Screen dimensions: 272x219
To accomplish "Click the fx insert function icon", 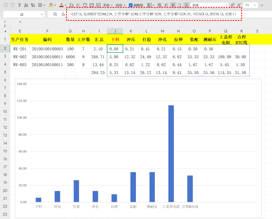I will 63,14.
